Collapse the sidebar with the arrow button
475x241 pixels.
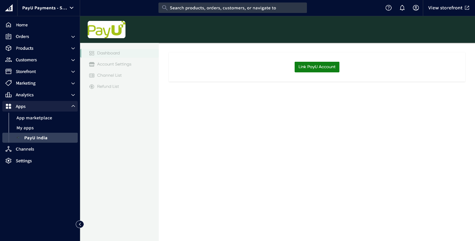[80, 224]
